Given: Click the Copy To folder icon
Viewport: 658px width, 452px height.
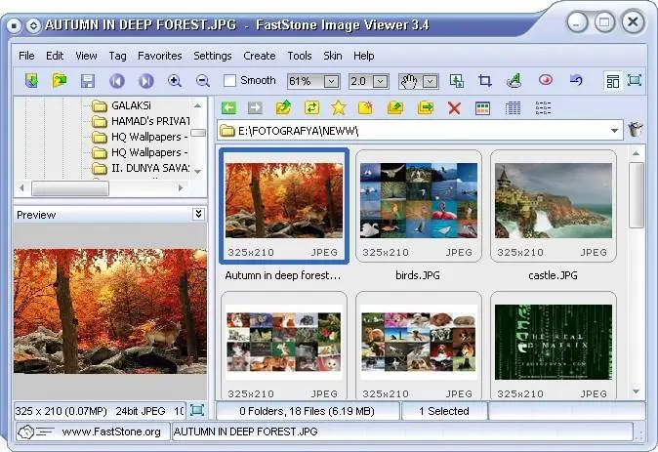Looking at the screenshot, I should (x=395, y=107).
